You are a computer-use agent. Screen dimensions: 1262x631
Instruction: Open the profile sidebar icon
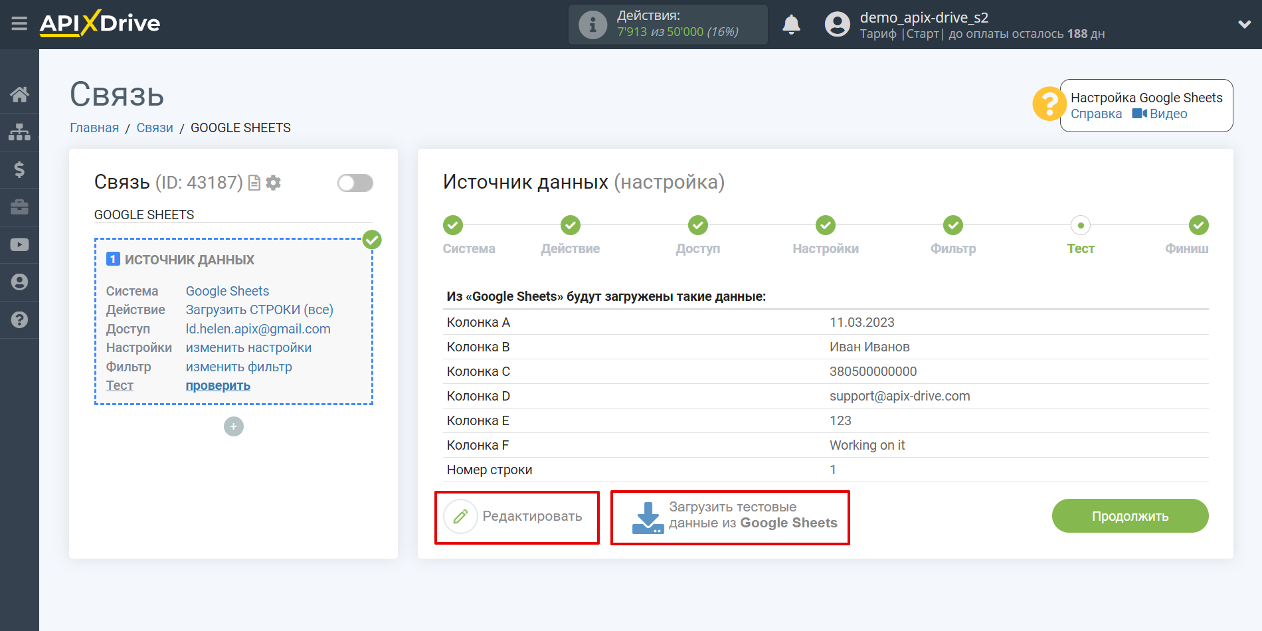point(19,282)
